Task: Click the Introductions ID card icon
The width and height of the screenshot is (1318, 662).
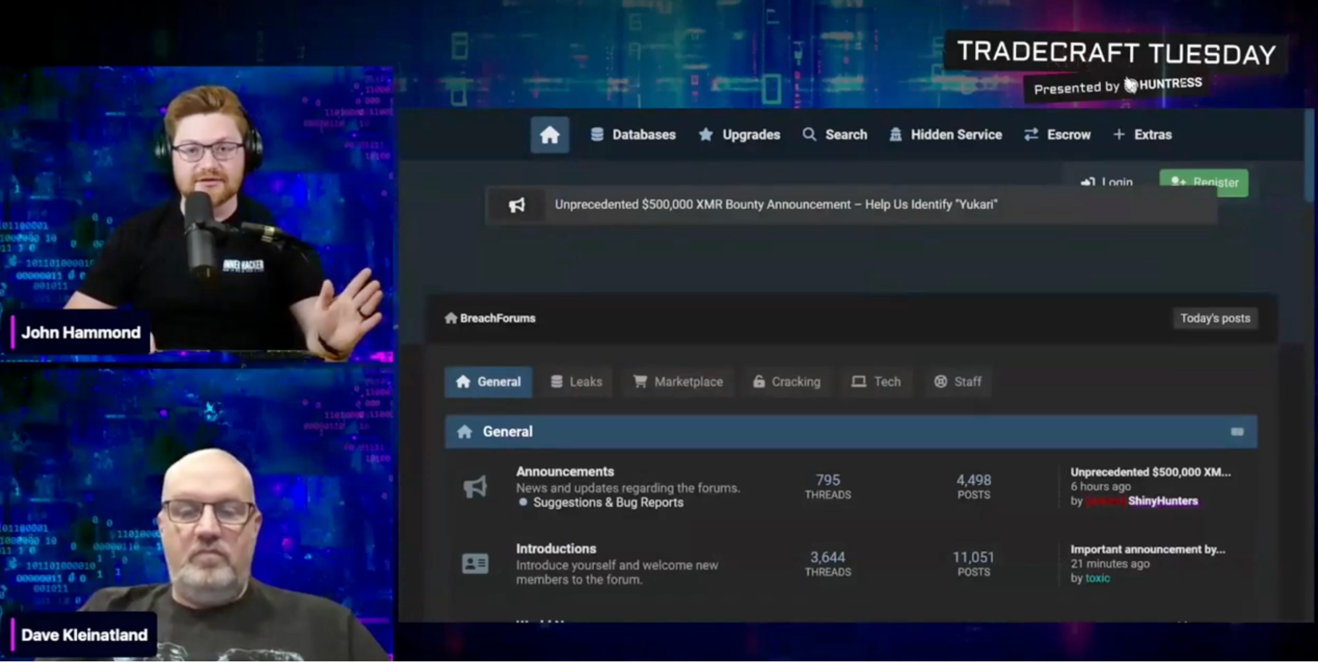Action: (x=475, y=564)
